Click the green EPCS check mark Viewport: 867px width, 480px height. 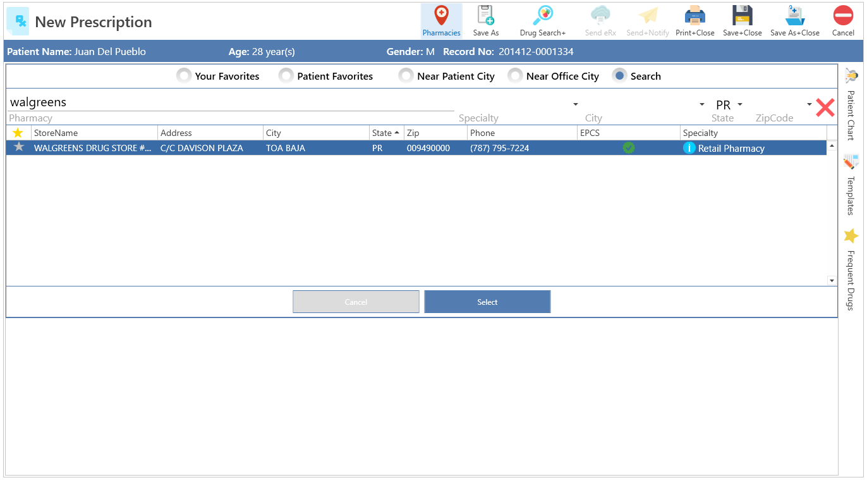click(x=629, y=147)
